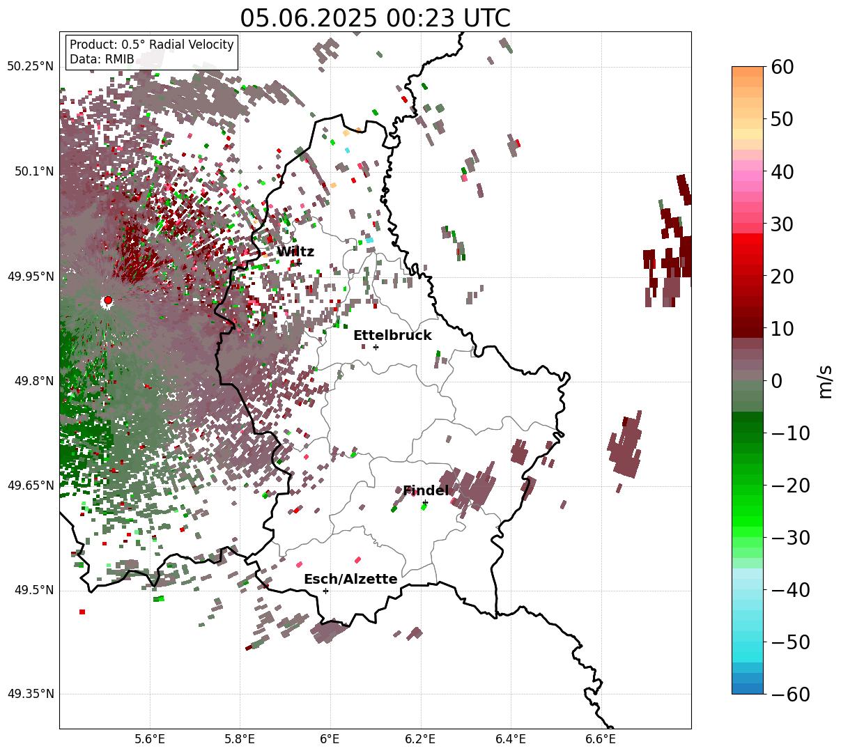Click the Esch/Alzette location cross marker
The width and height of the screenshot is (841, 753).
[325, 591]
